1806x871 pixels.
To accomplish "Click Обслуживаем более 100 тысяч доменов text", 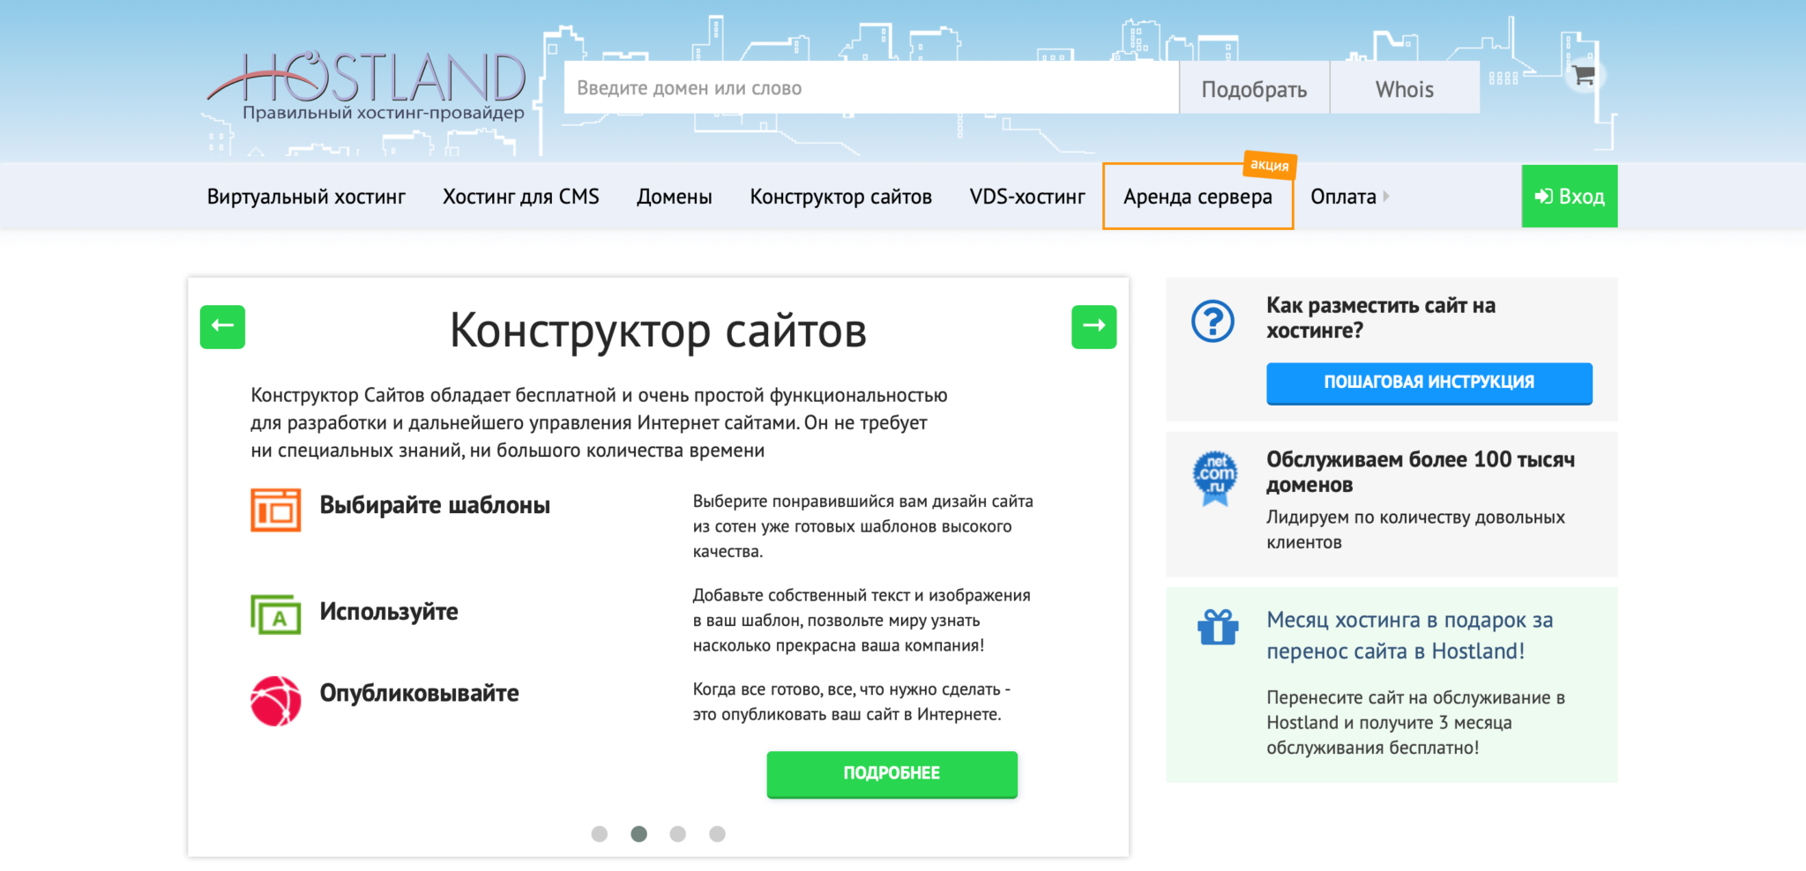I will tap(1421, 472).
